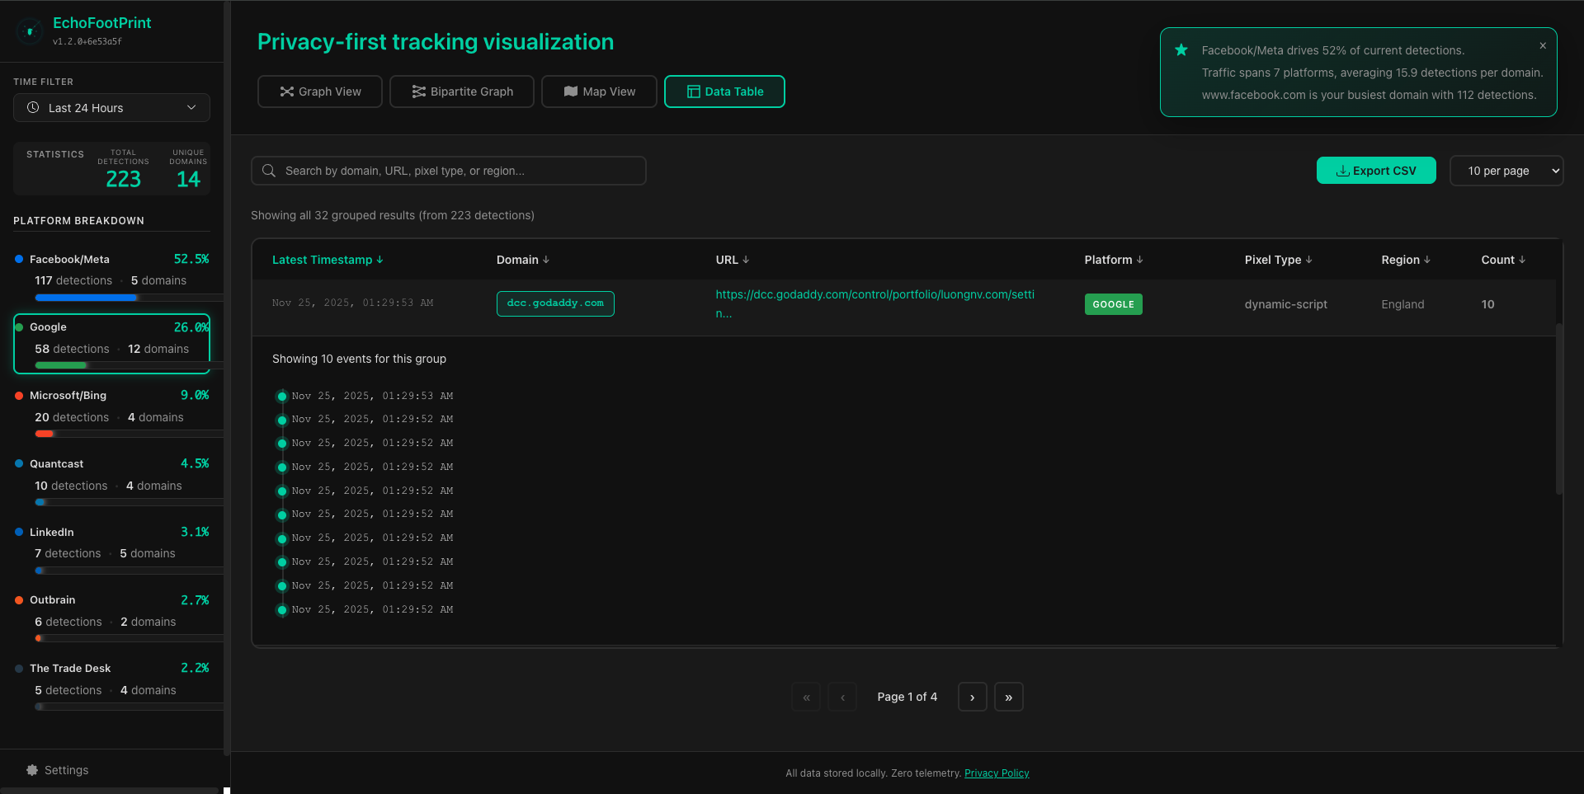Click the Data Table grid icon
The width and height of the screenshot is (1584, 794).
pos(692,92)
